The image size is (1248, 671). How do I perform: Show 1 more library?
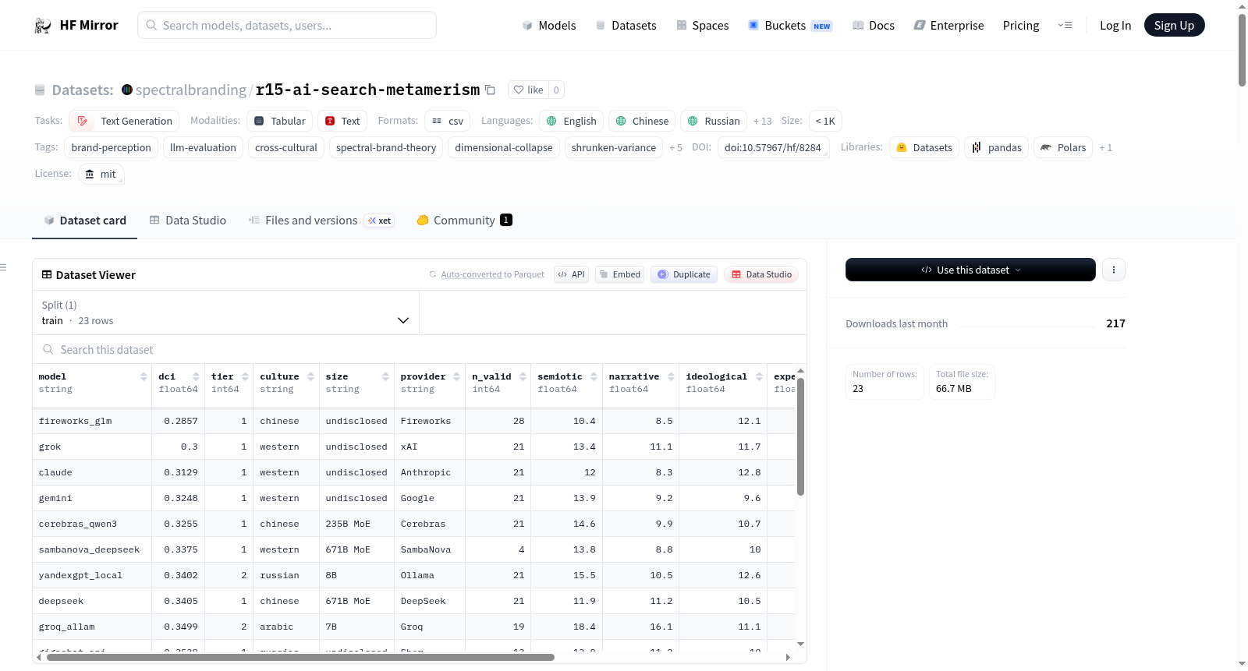tap(1105, 147)
